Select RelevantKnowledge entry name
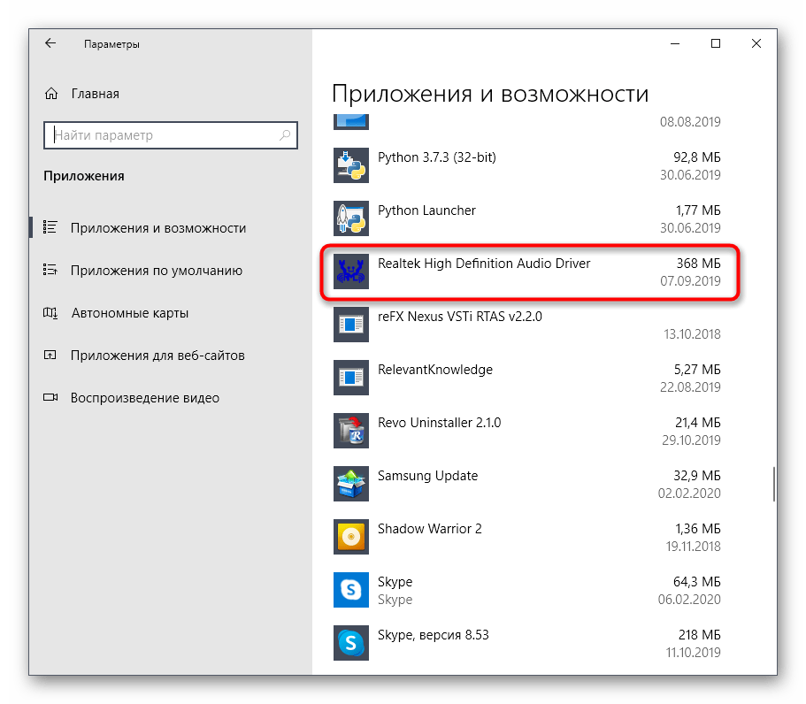806x704 pixels. 435,370
